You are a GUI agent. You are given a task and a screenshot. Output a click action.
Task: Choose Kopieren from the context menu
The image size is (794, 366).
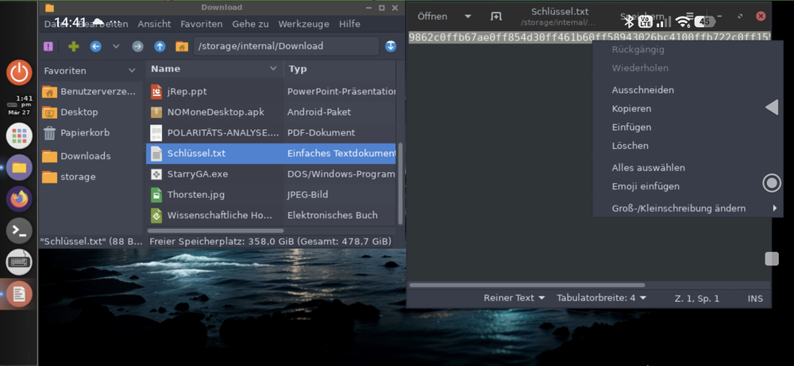[631, 109]
